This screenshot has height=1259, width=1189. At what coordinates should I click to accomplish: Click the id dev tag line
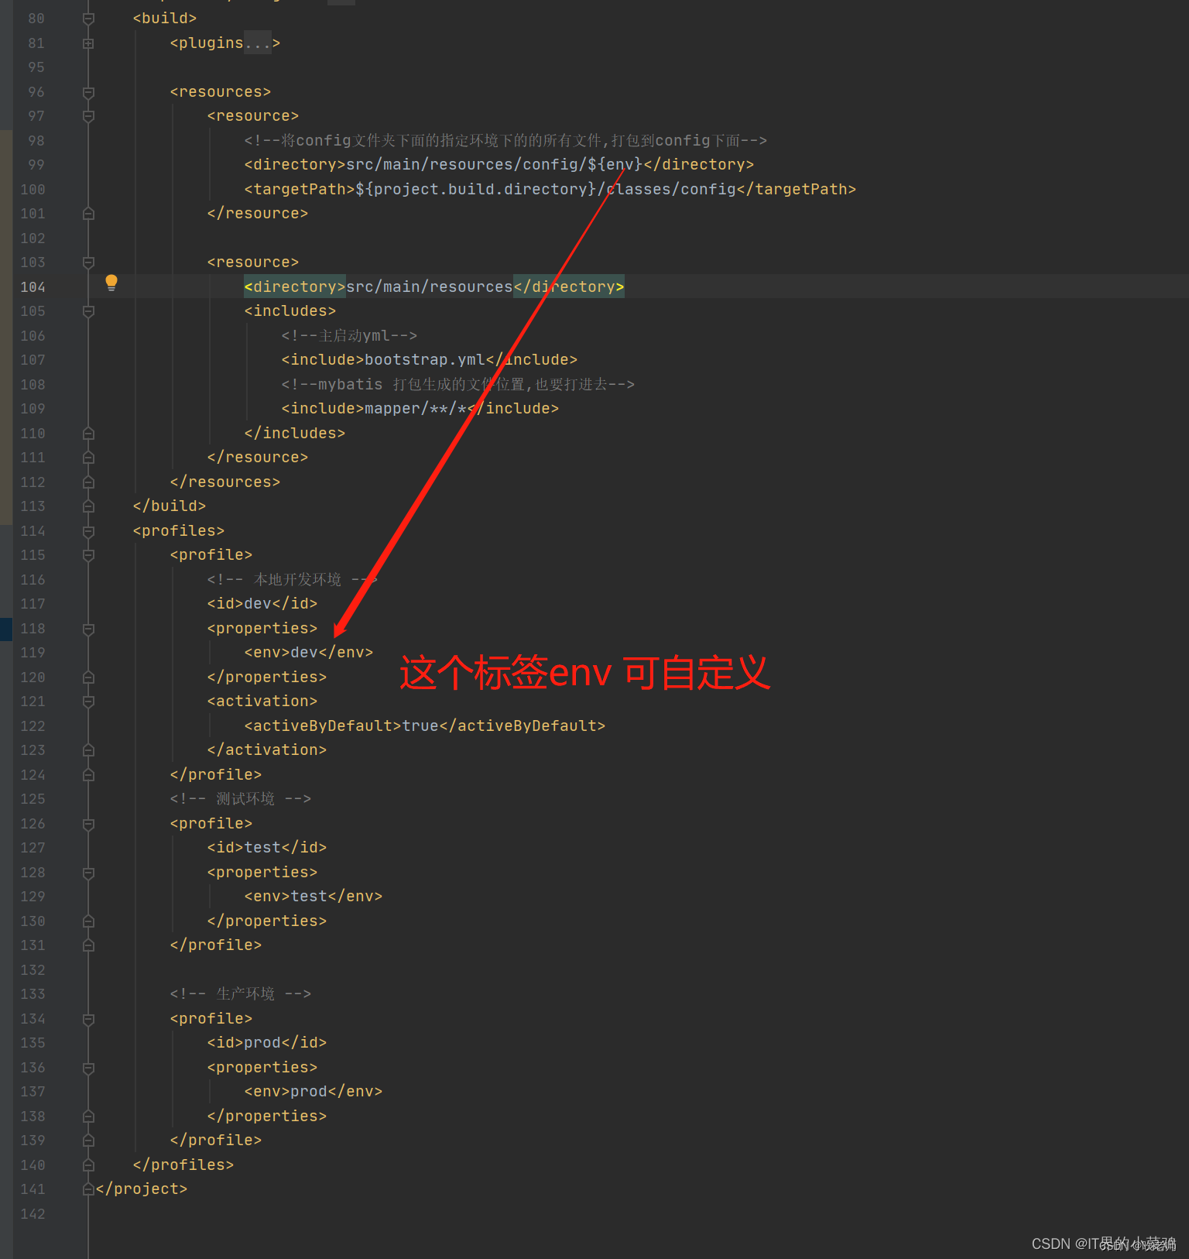point(262,604)
